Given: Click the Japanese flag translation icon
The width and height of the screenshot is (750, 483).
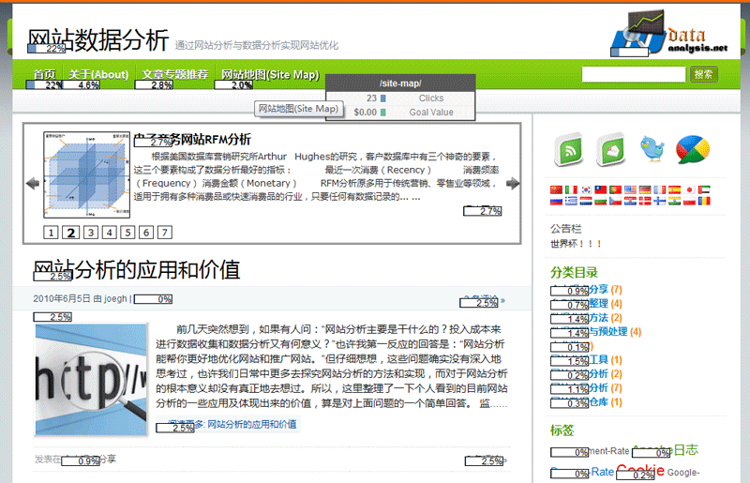Looking at the screenshot, I should tap(689, 189).
